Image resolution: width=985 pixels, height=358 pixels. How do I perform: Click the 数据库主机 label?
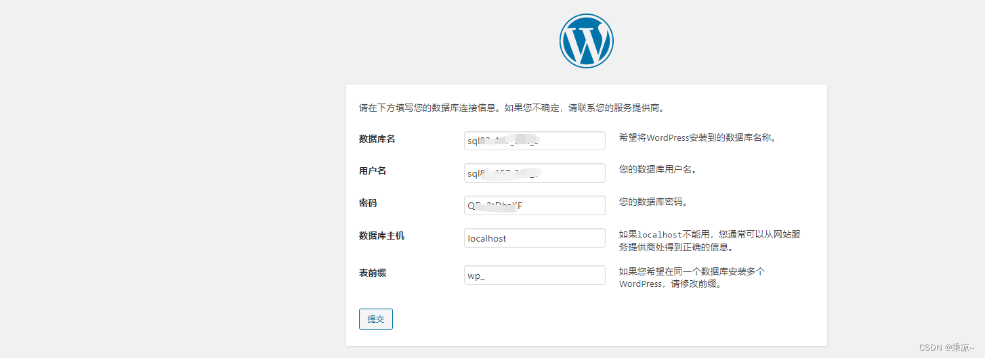click(381, 236)
